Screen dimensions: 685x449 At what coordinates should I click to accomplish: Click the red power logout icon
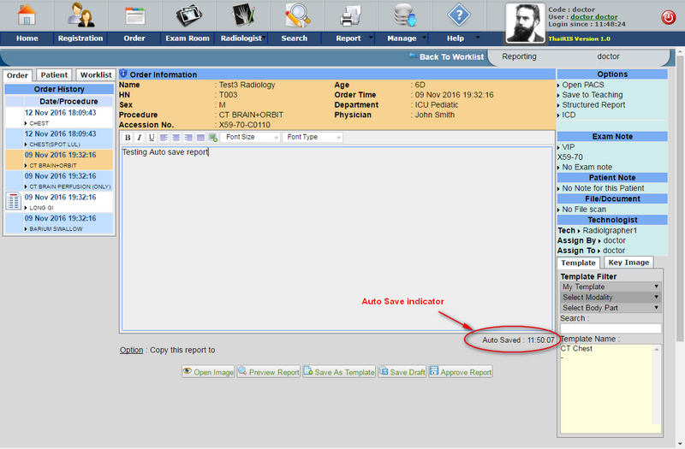click(x=668, y=17)
